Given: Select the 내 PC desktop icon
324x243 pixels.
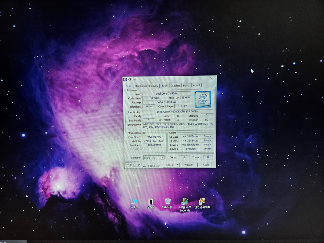Looking at the screenshot, I should [134, 202].
